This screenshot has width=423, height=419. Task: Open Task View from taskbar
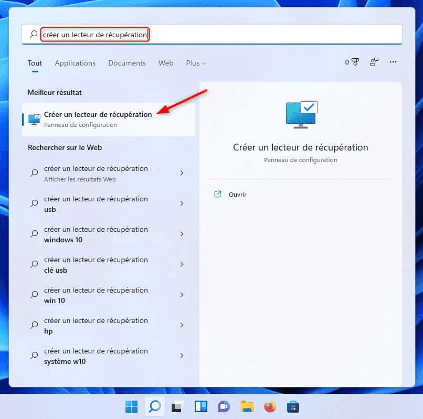[177, 406]
